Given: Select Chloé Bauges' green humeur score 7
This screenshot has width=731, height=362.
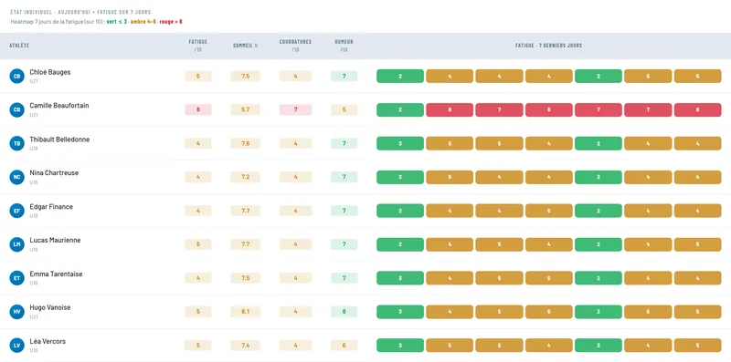Looking at the screenshot, I should click(x=344, y=76).
